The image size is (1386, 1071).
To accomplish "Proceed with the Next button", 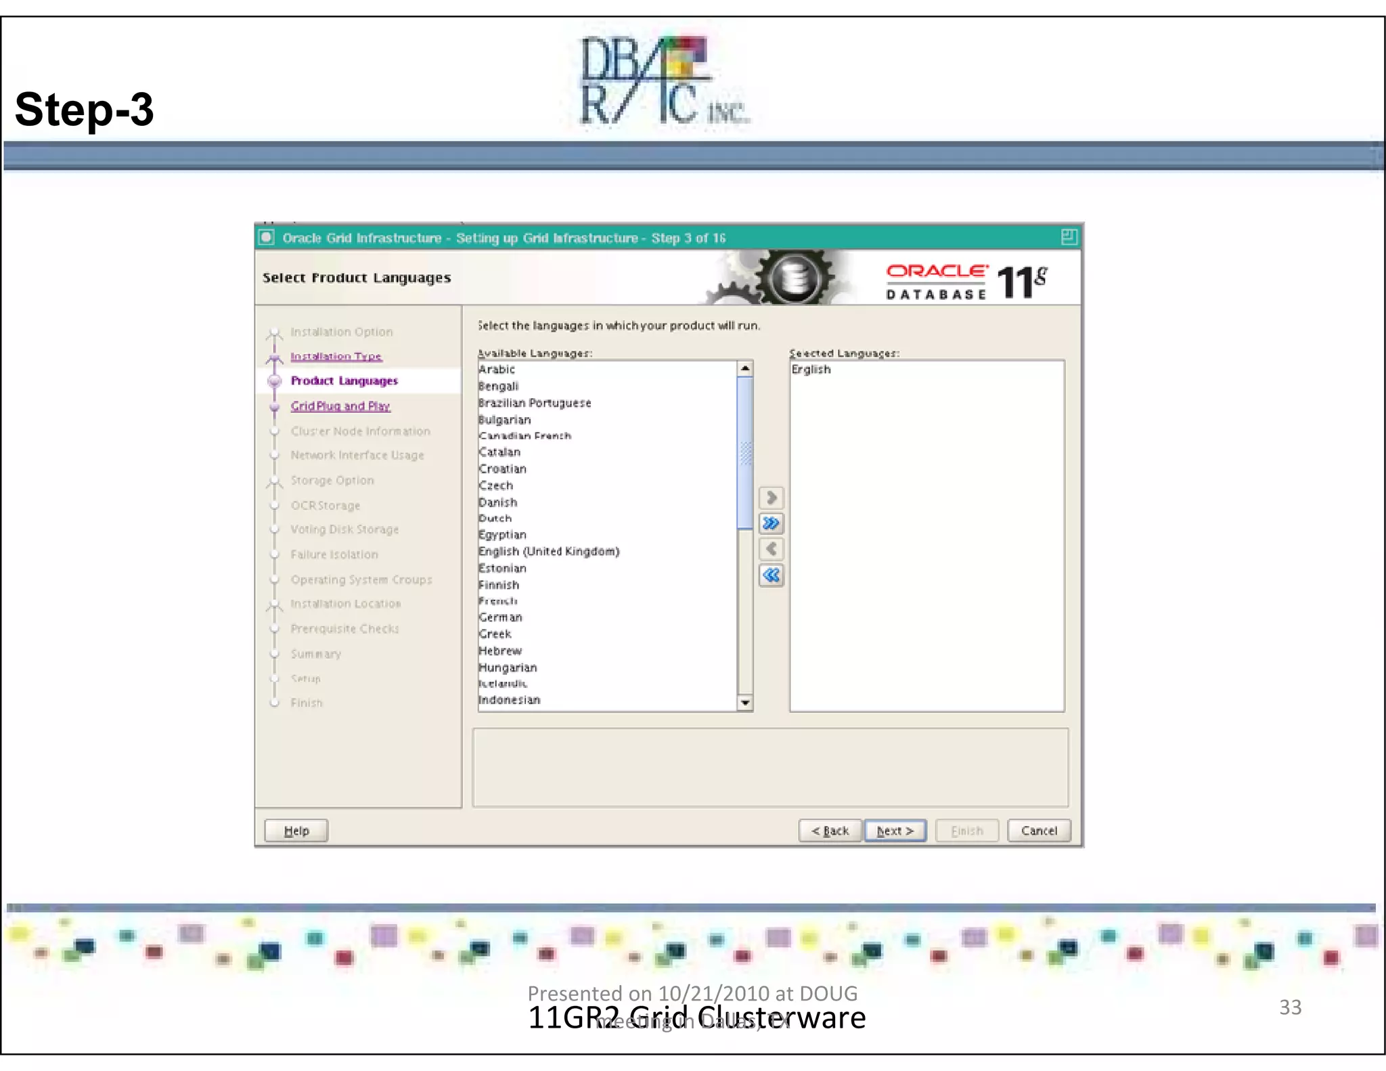I will (895, 831).
